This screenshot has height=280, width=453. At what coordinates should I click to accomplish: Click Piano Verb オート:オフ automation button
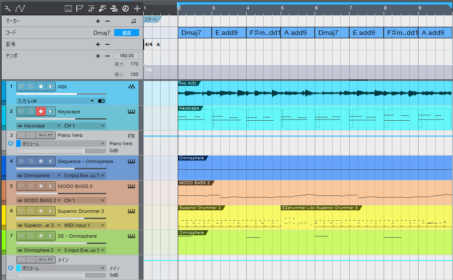click(46, 135)
